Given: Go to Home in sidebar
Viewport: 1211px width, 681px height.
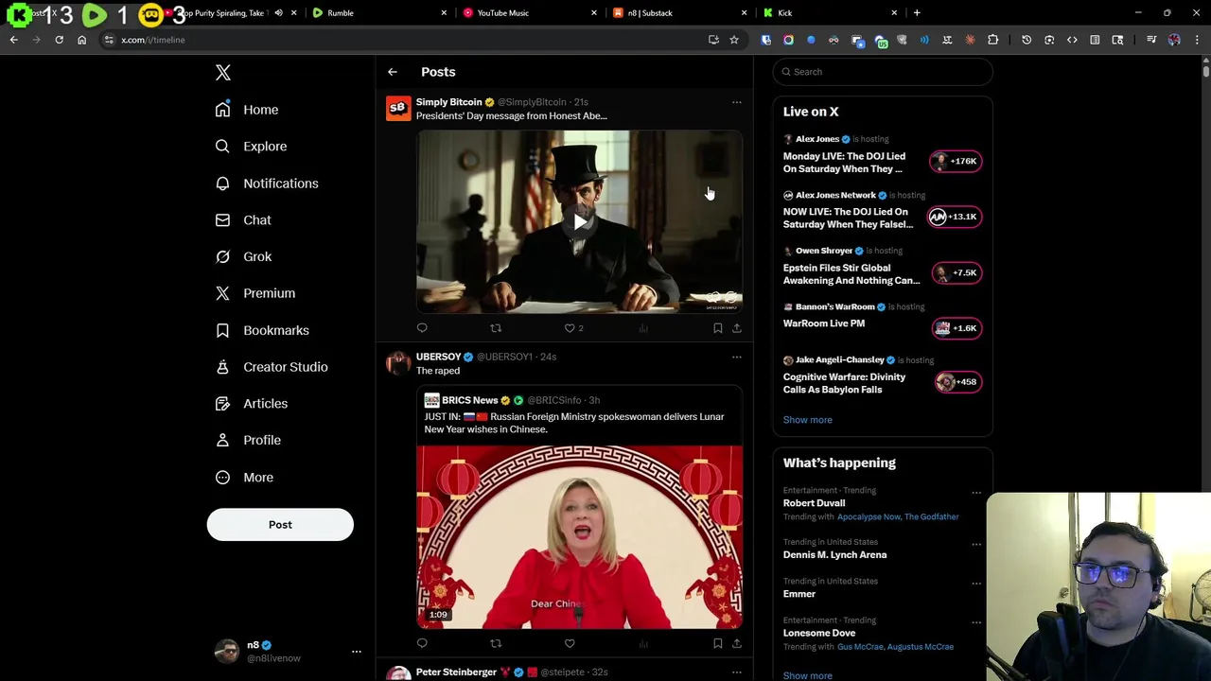Looking at the screenshot, I should pos(247,110).
